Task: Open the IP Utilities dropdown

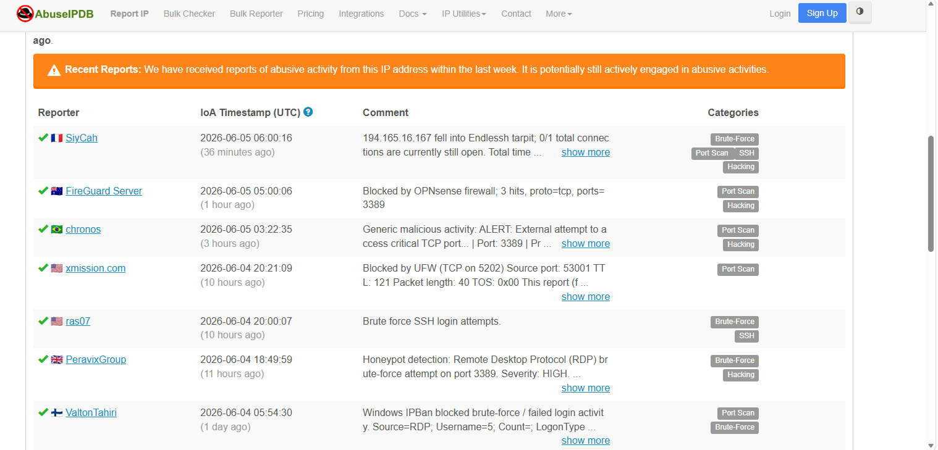Action: click(x=464, y=14)
